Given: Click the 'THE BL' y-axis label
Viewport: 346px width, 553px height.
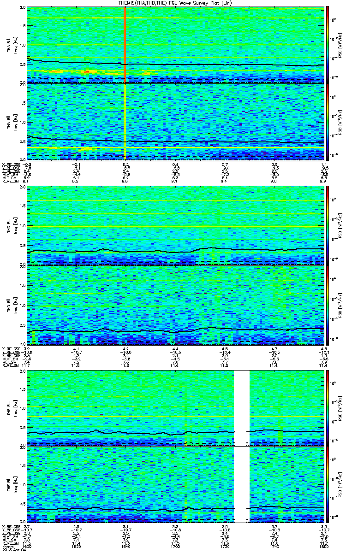Looking at the screenshot, I should point(9,407).
